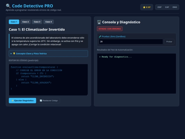
Task: Select the Caso 1 tab
Action: click(x=14, y=22)
